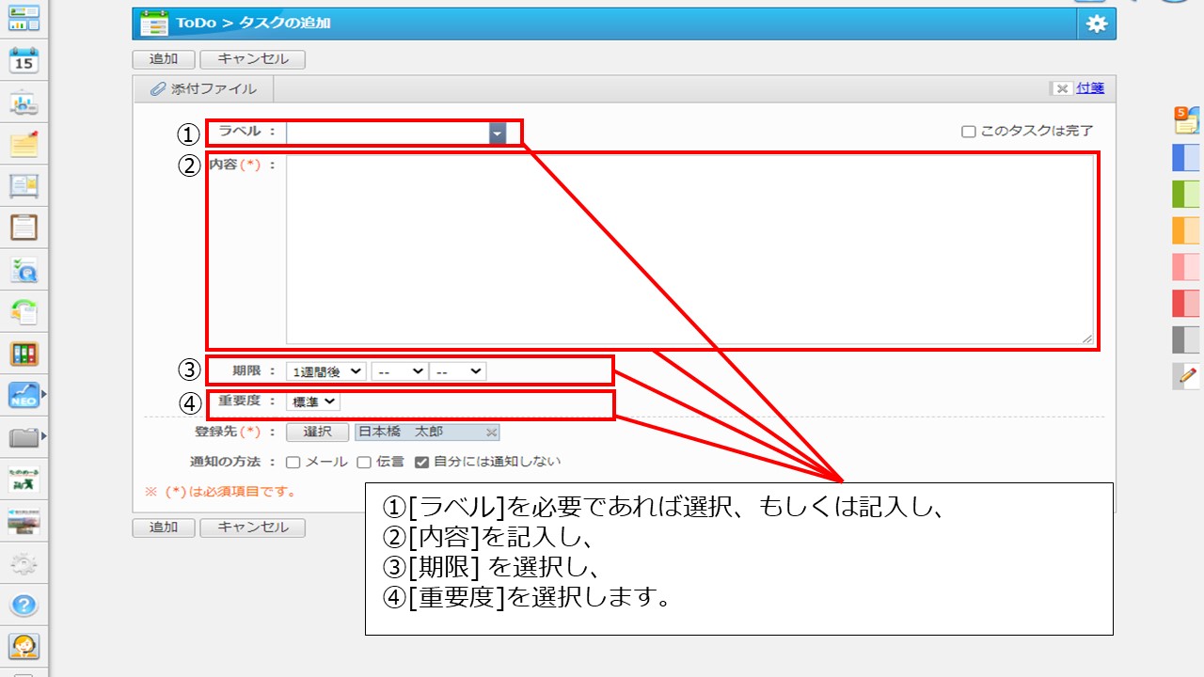
Task: Pick the blue sticky note color swatch
Action: (1186, 157)
